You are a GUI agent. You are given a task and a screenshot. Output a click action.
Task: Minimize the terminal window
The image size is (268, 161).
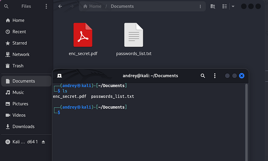click(x=227, y=75)
